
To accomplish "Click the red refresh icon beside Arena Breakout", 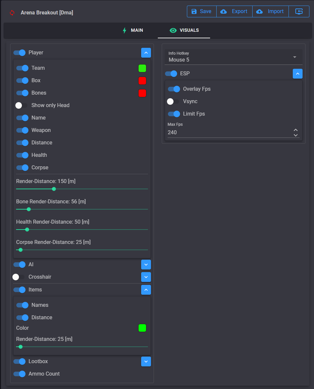I will point(12,13).
